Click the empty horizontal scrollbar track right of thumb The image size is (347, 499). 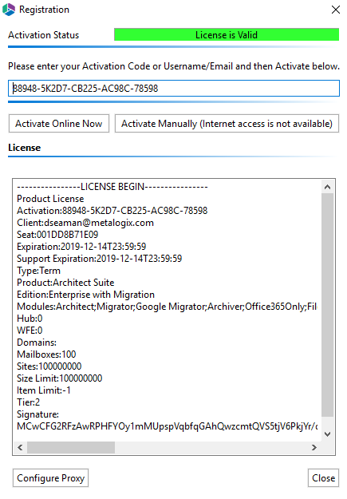[x=211, y=447]
